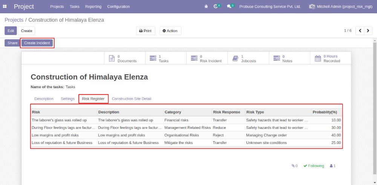The height and width of the screenshot is (185, 377).
Task: Switch to Construction Site Detail tab
Action: (x=131, y=99)
